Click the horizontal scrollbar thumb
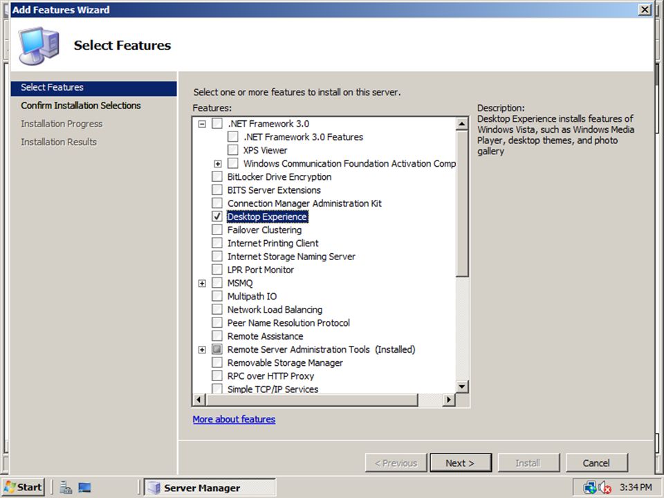The height and width of the screenshot is (498, 664). (312, 399)
